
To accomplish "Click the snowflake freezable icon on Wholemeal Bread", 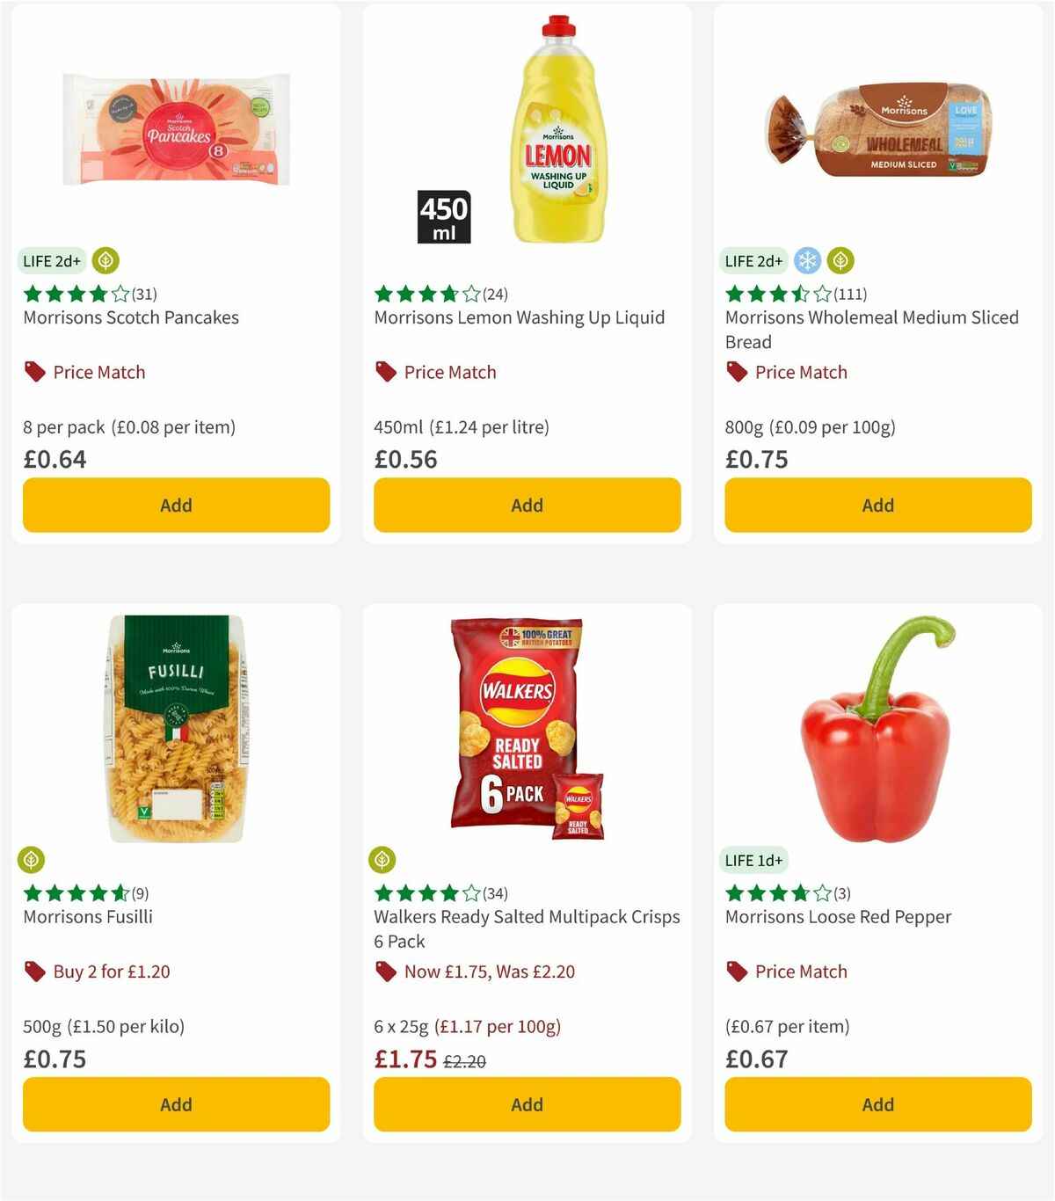I will tap(807, 260).
